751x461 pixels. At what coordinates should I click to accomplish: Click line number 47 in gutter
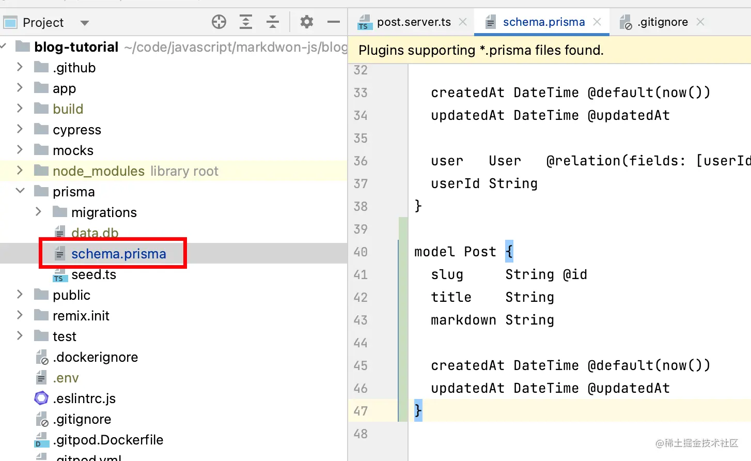(361, 411)
